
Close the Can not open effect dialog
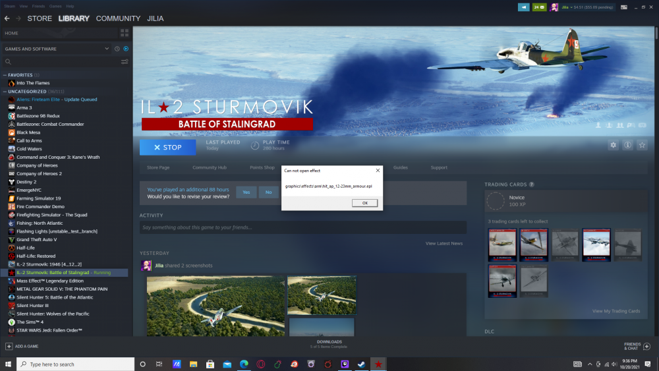378,170
